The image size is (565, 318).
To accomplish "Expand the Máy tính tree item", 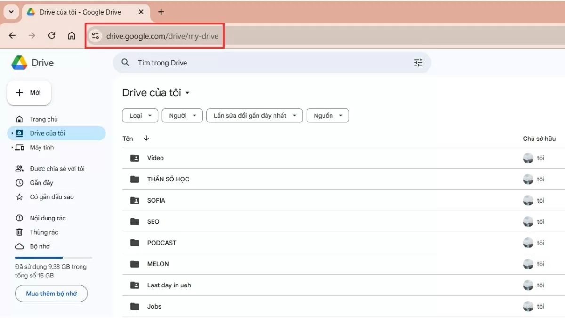I will click(x=12, y=147).
